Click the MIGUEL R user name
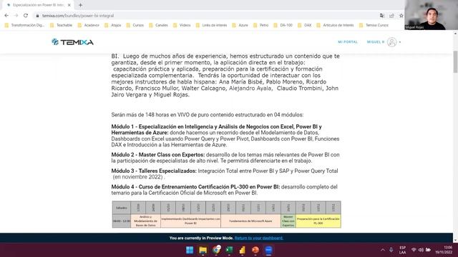Viewport: 458px width, 257px height. (x=376, y=42)
